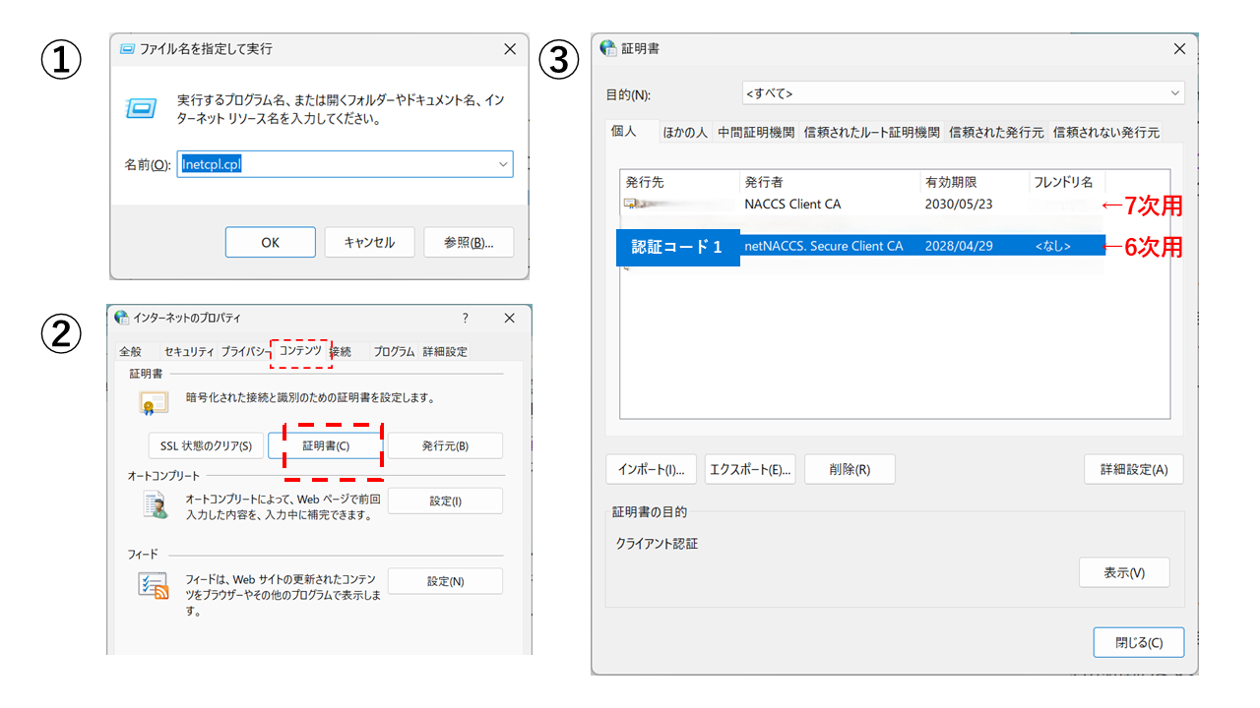Image resolution: width=1260 pixels, height=708 pixels.
Task: Expand the 名前 combo box dropdown arrow
Action: [503, 164]
